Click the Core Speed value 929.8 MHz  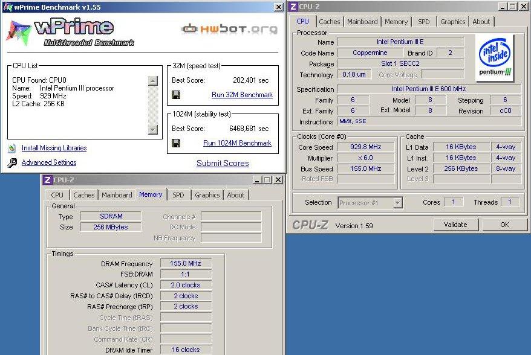click(x=366, y=147)
